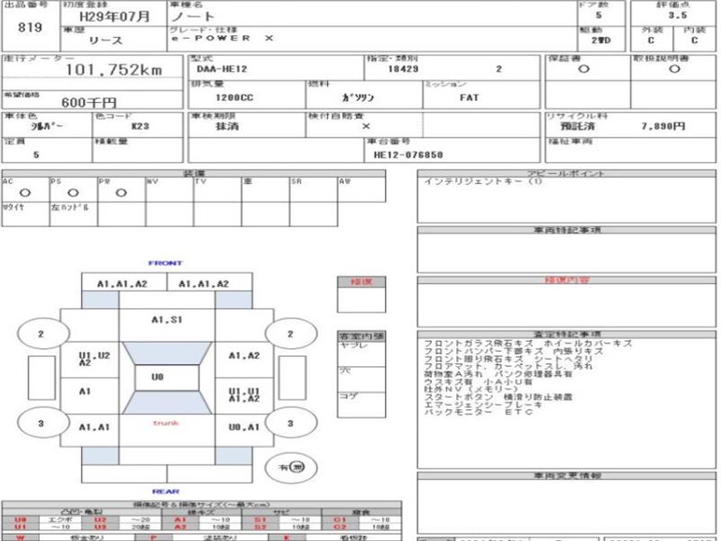Select the appeal point インテリジェントキー (1)
The height and width of the screenshot is (541, 721).
point(483,182)
